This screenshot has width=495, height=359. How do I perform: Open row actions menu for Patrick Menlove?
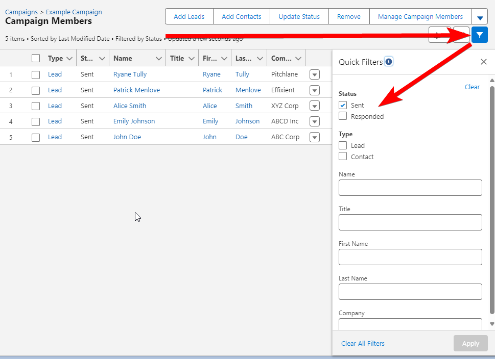pyautogui.click(x=315, y=90)
